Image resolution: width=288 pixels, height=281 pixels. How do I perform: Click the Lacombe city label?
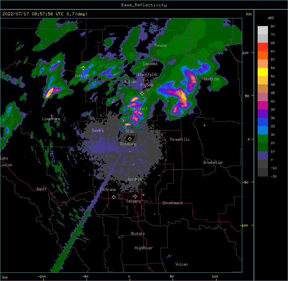pos(150,64)
